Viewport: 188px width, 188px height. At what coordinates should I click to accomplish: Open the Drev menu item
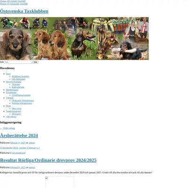click(x=8, y=106)
